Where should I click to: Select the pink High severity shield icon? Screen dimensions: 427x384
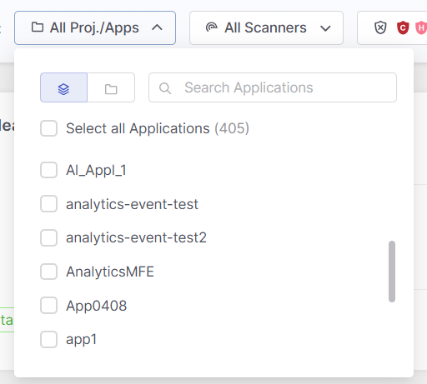422,27
